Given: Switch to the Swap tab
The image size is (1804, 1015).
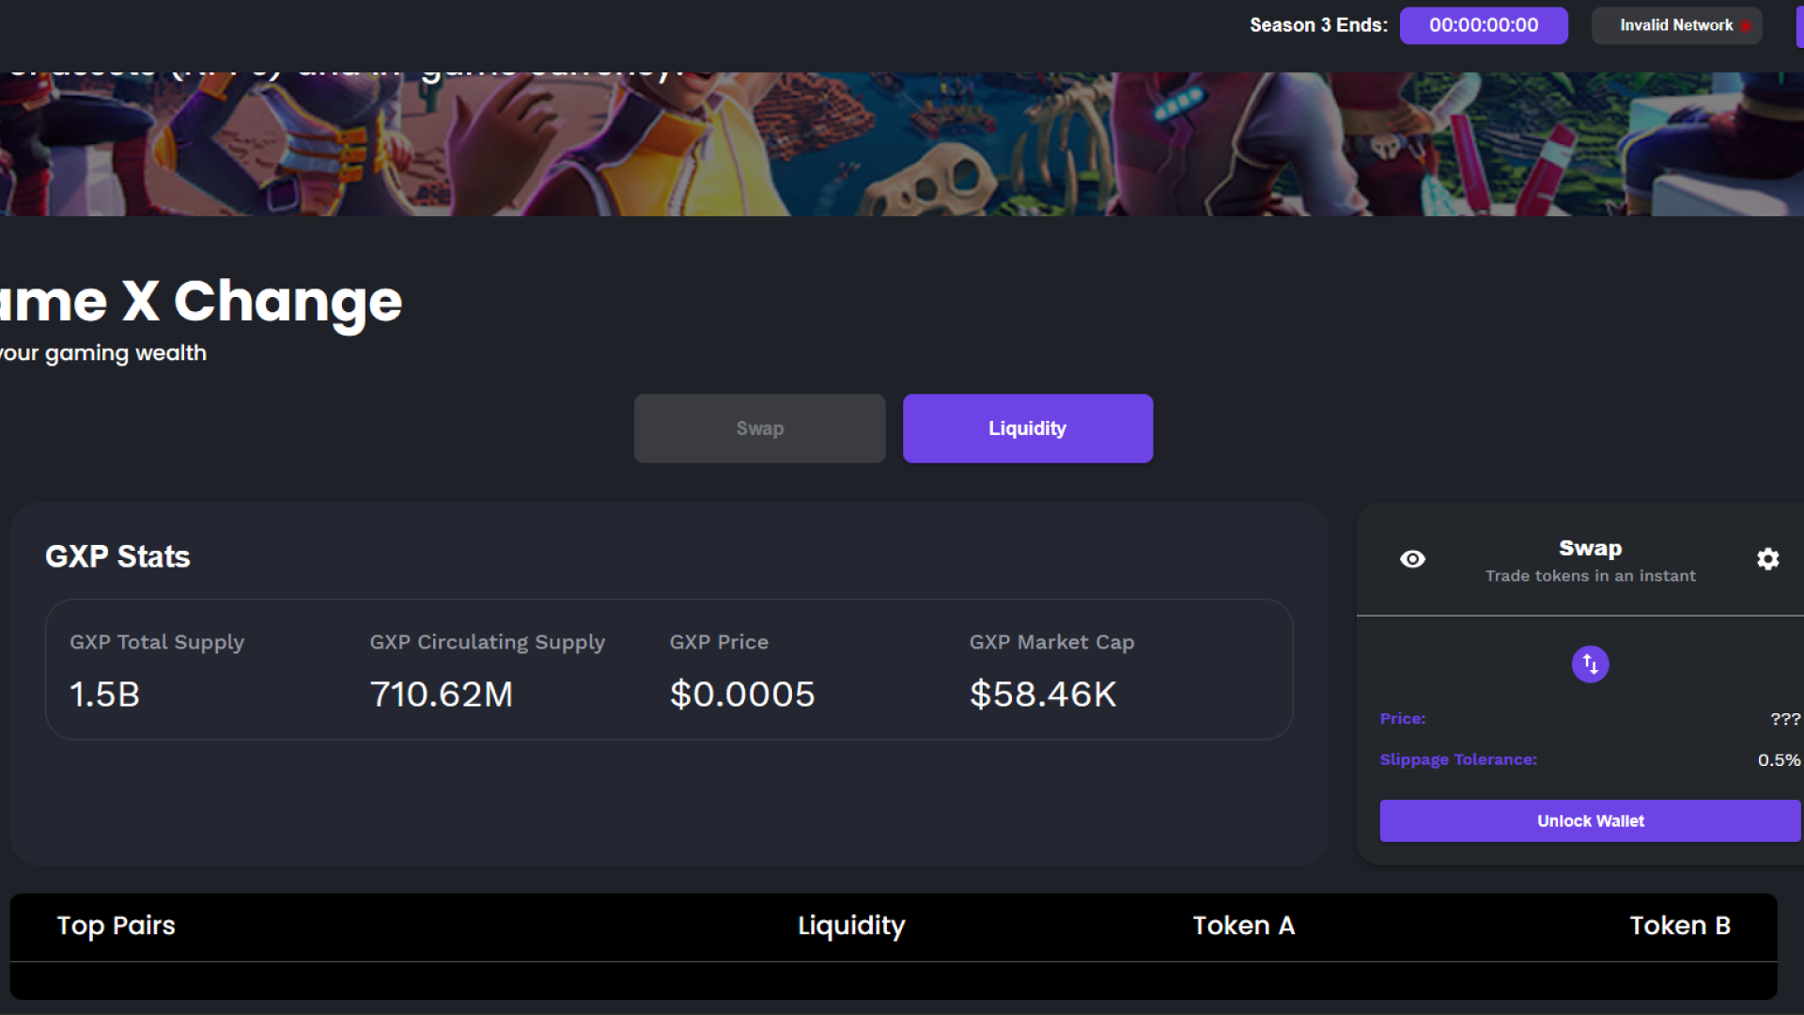Looking at the screenshot, I should [759, 429].
